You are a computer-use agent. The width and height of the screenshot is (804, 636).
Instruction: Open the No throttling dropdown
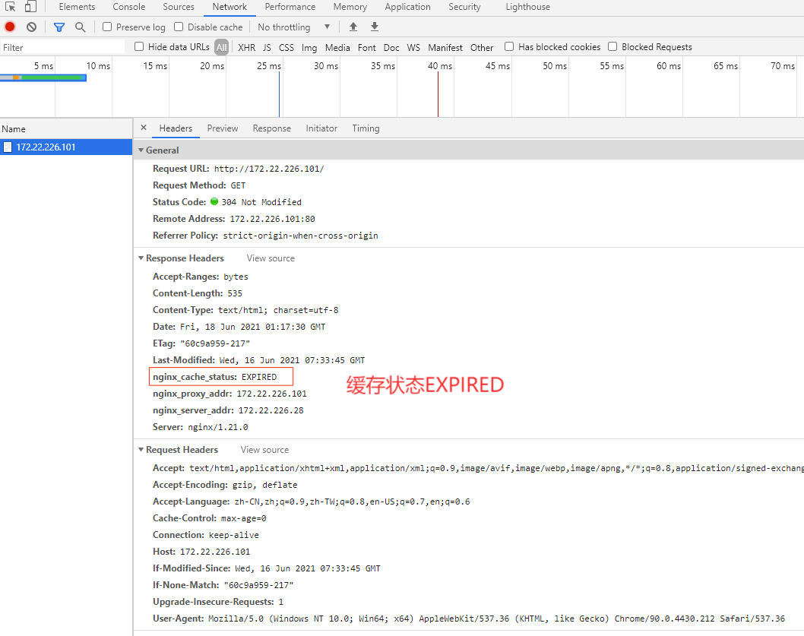tap(294, 27)
